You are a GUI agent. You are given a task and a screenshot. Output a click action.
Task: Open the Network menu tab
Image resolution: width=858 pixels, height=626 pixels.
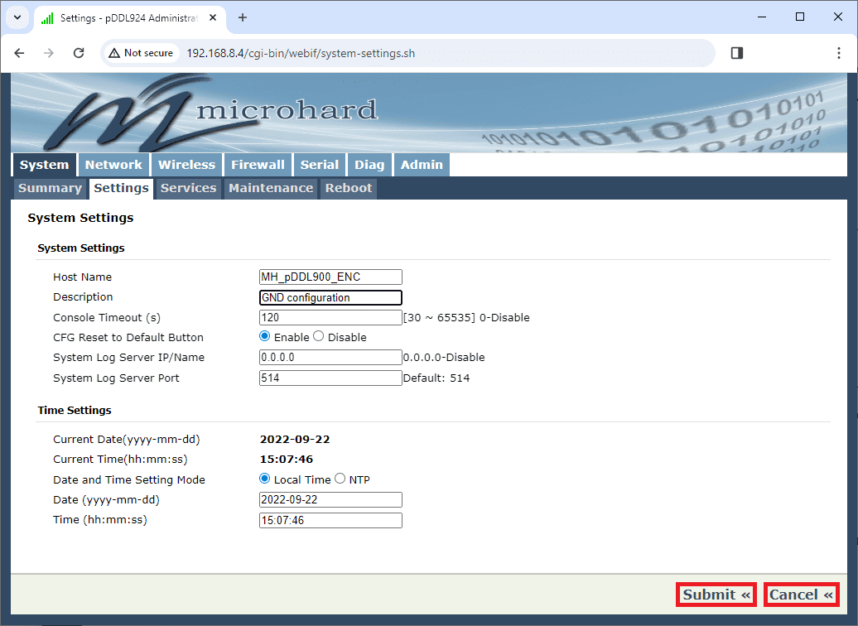(x=113, y=165)
